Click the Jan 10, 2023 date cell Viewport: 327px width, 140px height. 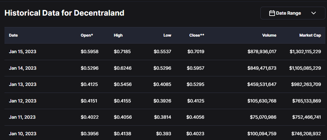tap(23, 134)
